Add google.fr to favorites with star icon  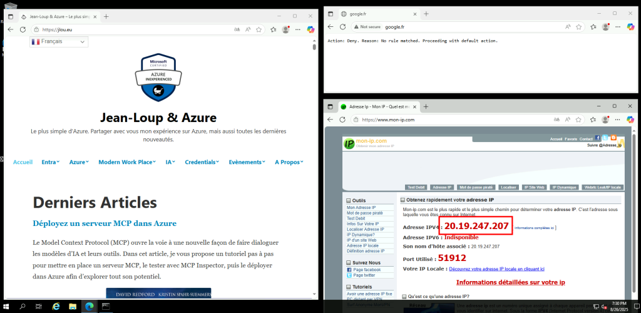(579, 26)
